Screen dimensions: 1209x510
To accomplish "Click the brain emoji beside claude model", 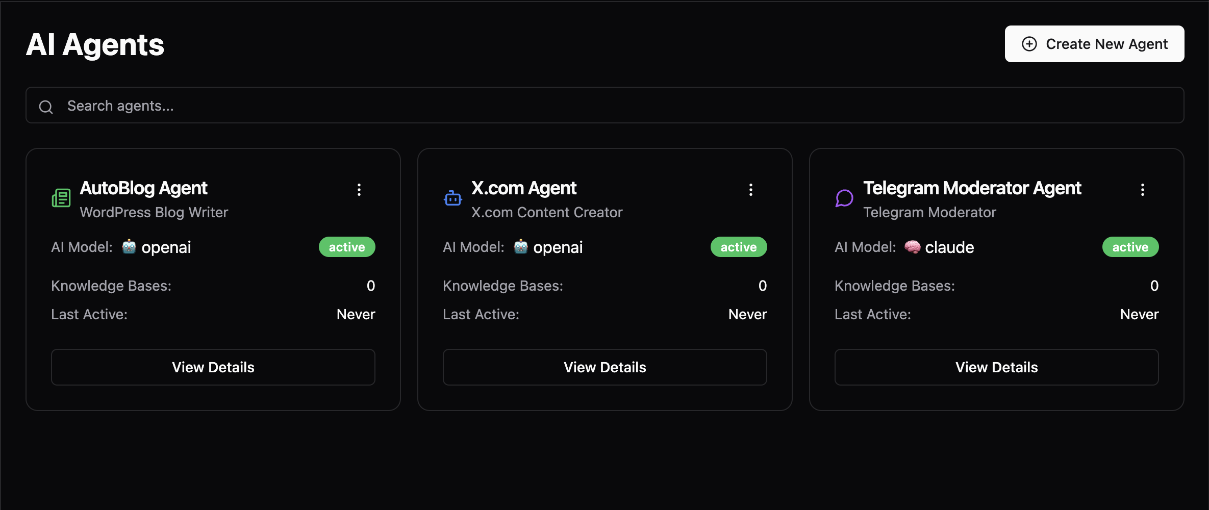I will click(912, 247).
